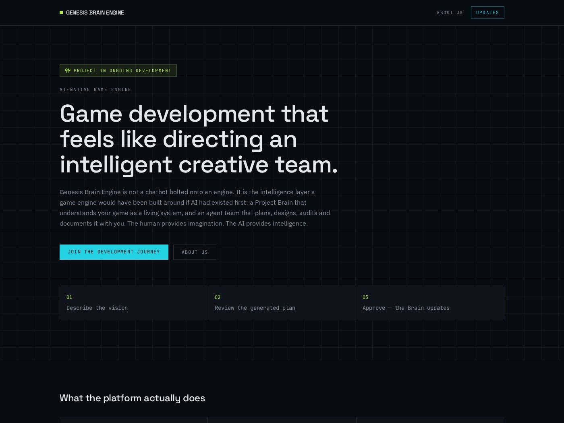
Task: Open About Us in the top navigation
Action: 450,12
